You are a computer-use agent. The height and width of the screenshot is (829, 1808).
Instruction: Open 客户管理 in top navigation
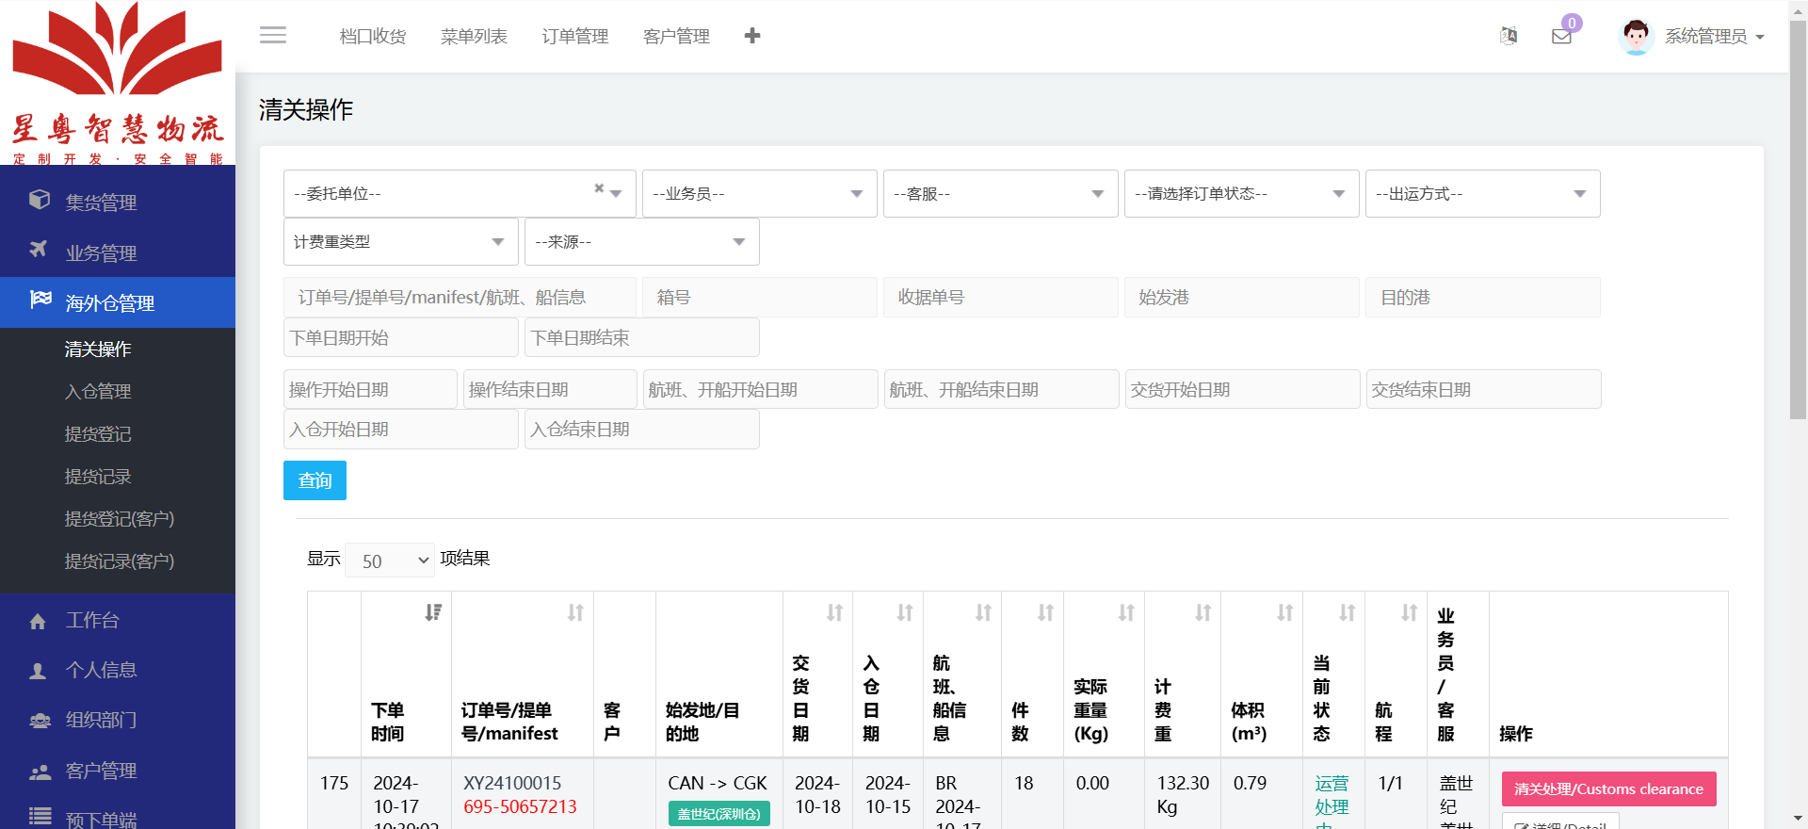point(676,36)
